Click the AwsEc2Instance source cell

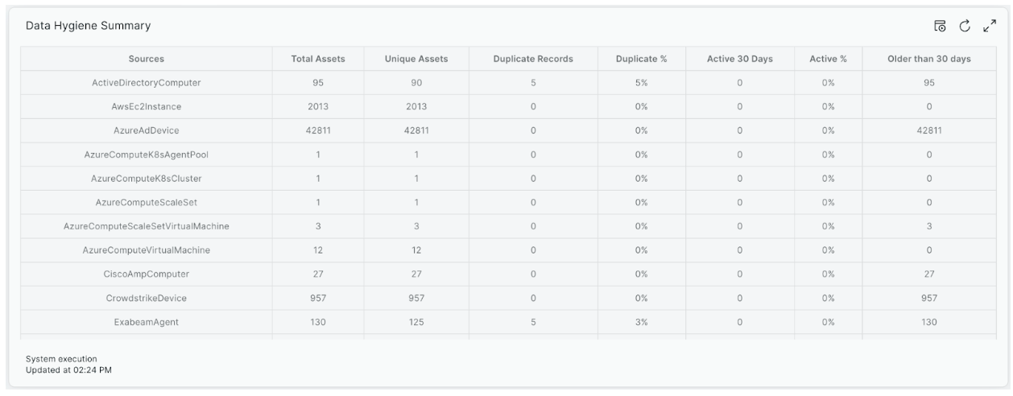tap(147, 106)
